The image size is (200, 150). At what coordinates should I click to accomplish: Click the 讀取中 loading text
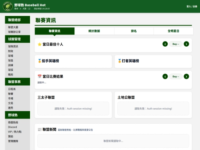click(x=42, y=83)
